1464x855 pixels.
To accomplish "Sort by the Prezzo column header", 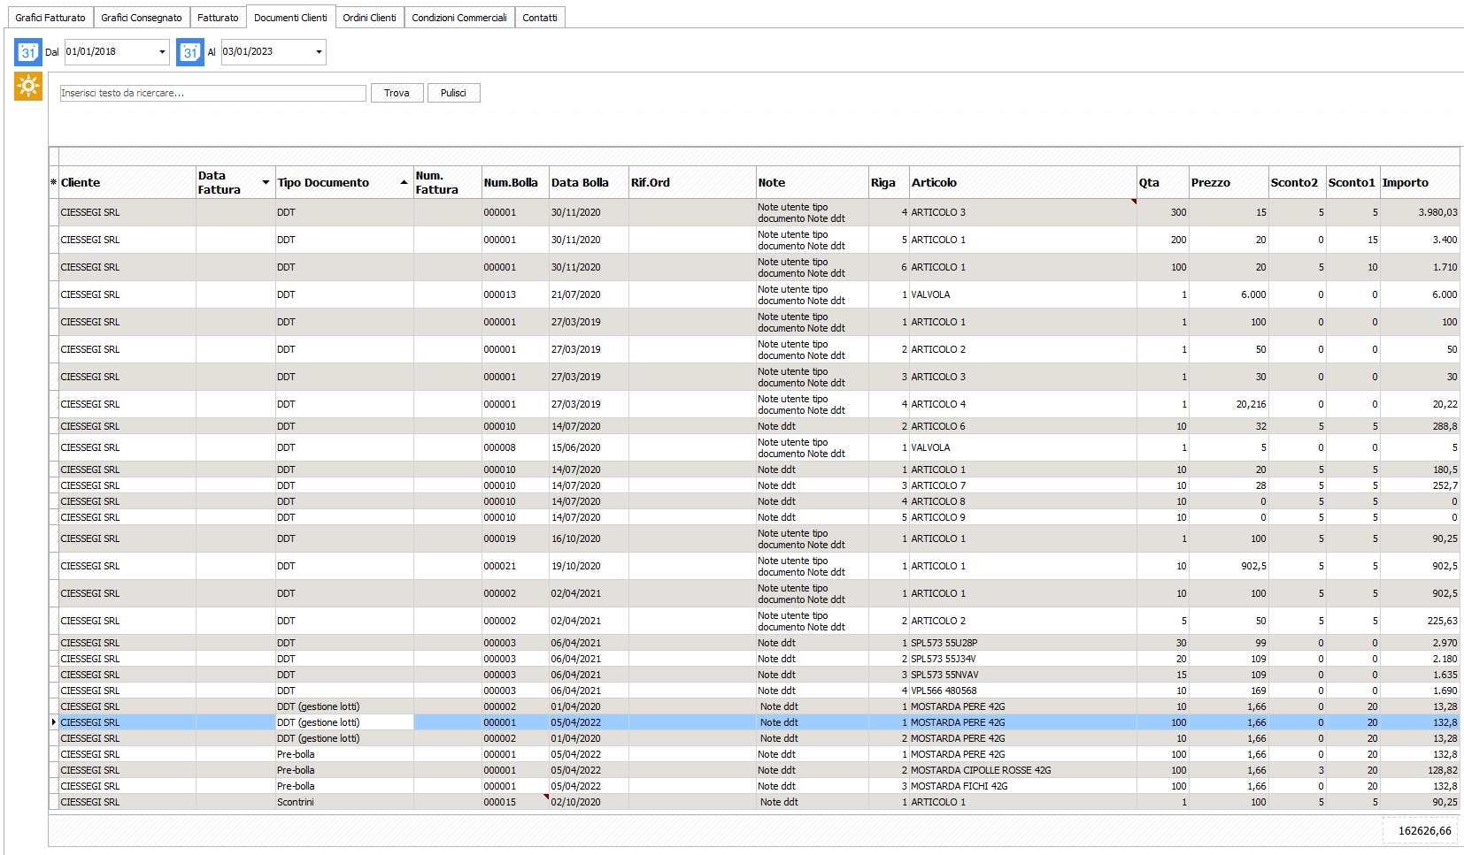I will pyautogui.click(x=1229, y=182).
